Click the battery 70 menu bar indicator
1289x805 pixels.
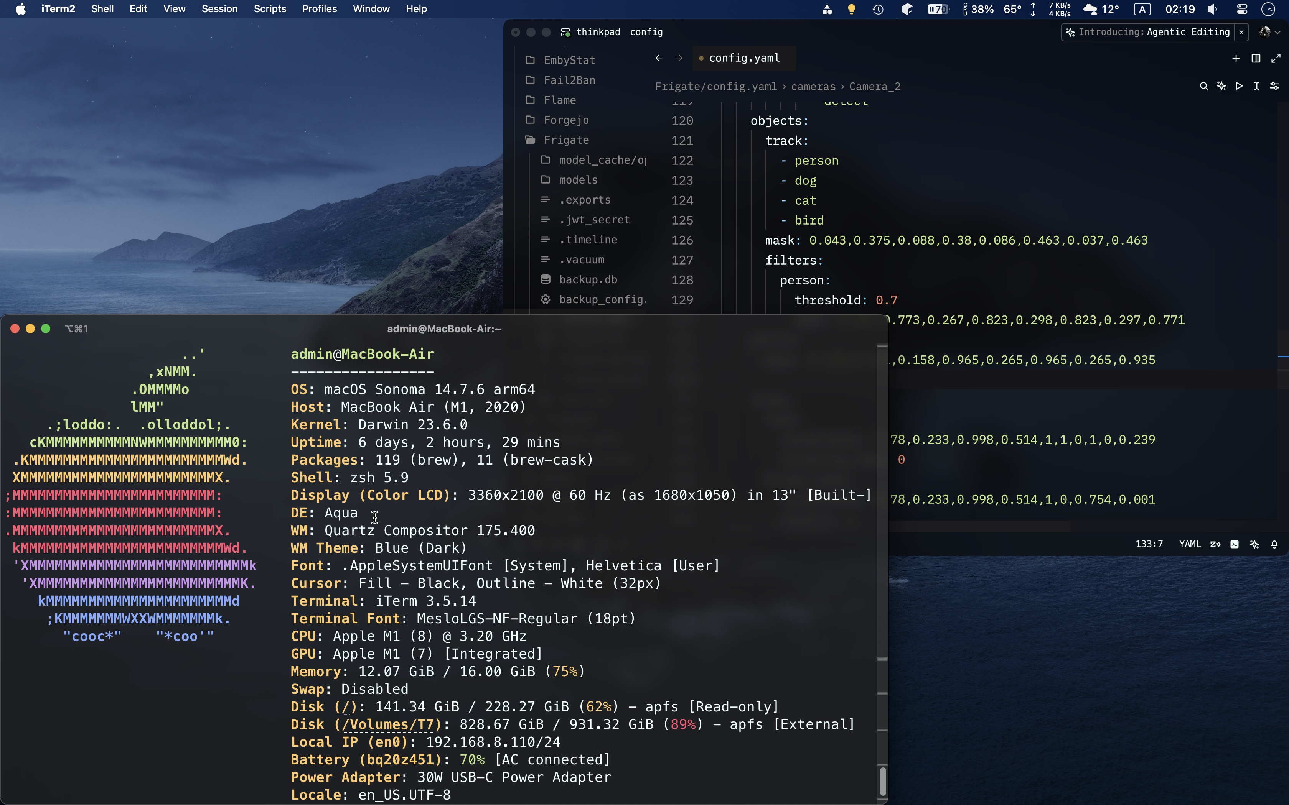coord(938,9)
